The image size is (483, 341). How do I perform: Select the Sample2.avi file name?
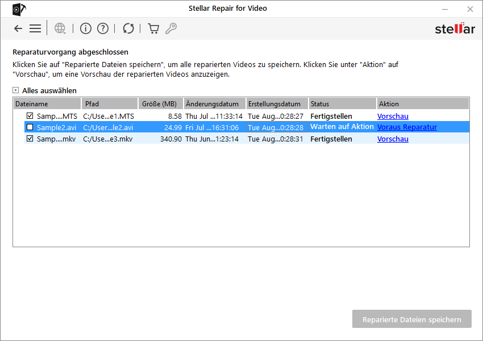click(56, 127)
